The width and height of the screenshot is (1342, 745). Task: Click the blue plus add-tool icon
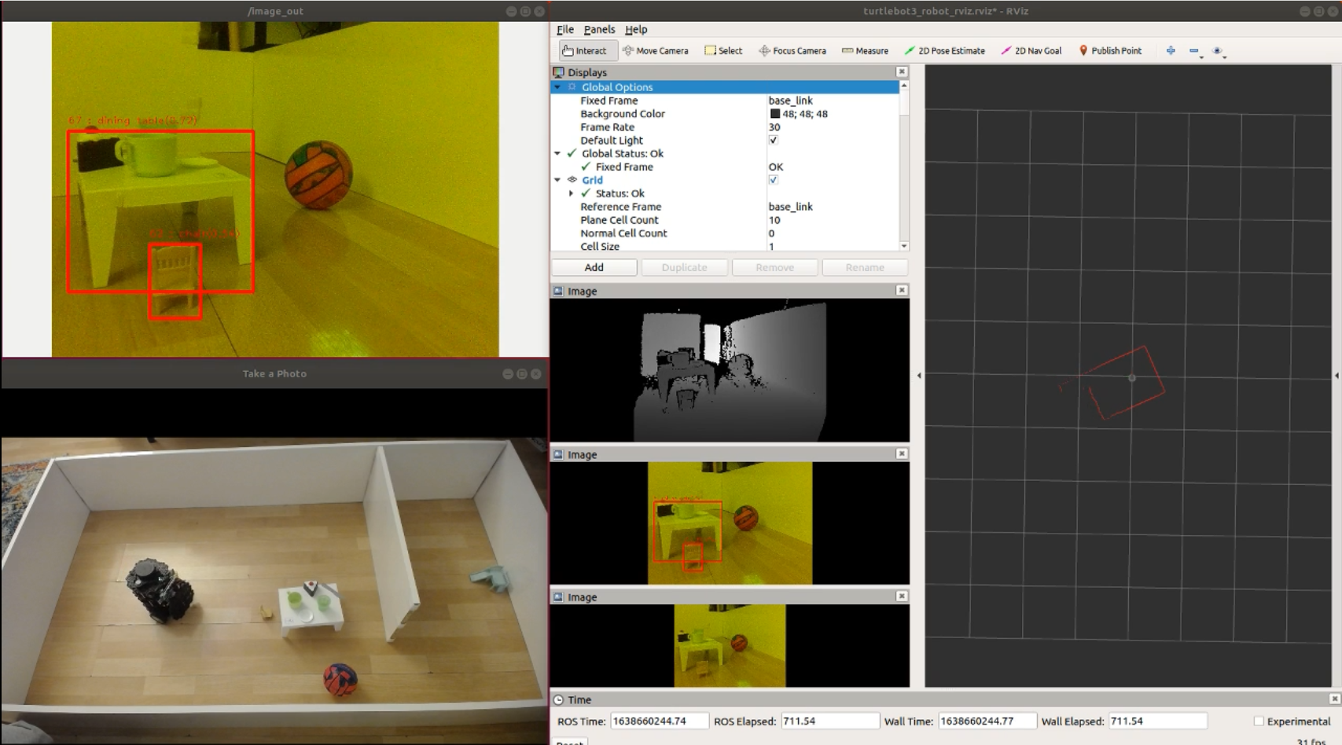click(1171, 50)
